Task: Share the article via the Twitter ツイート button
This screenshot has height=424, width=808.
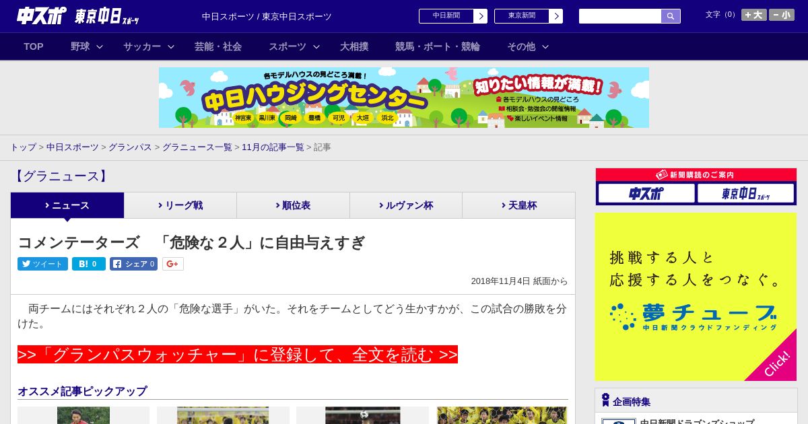Action: (42, 264)
